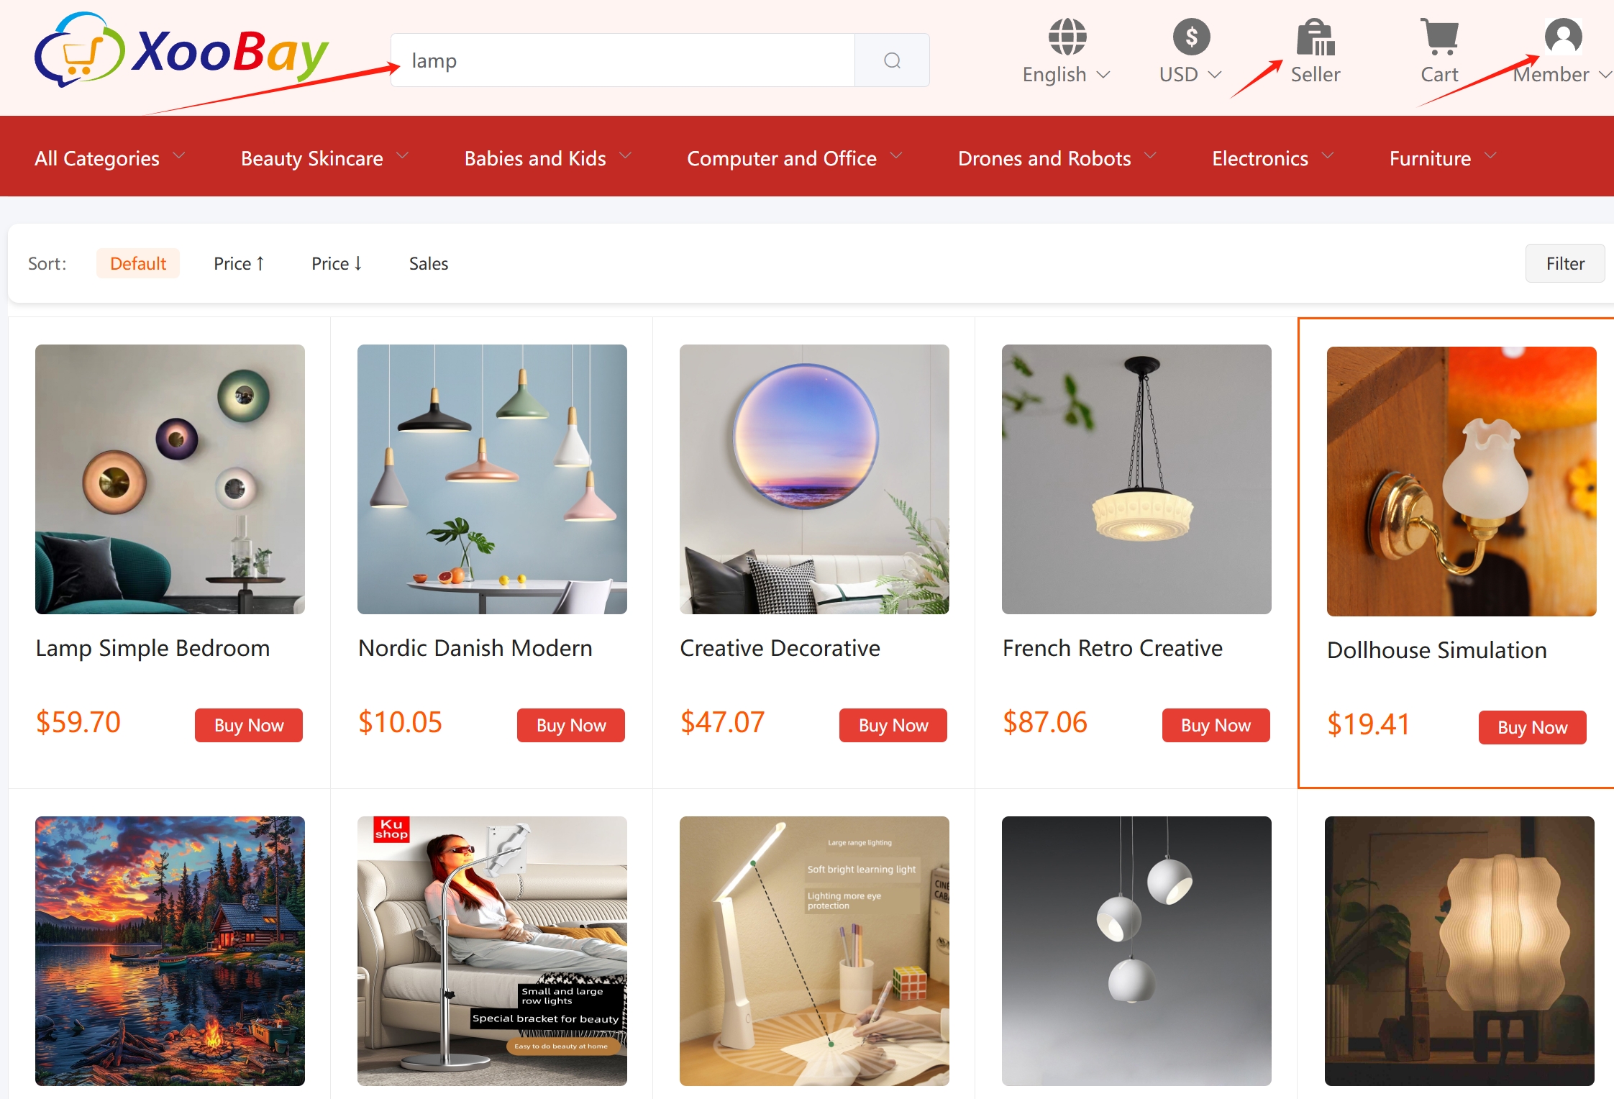Buy Now the Nordic Danish Modern lamp
This screenshot has width=1614, height=1099.
pos(571,725)
